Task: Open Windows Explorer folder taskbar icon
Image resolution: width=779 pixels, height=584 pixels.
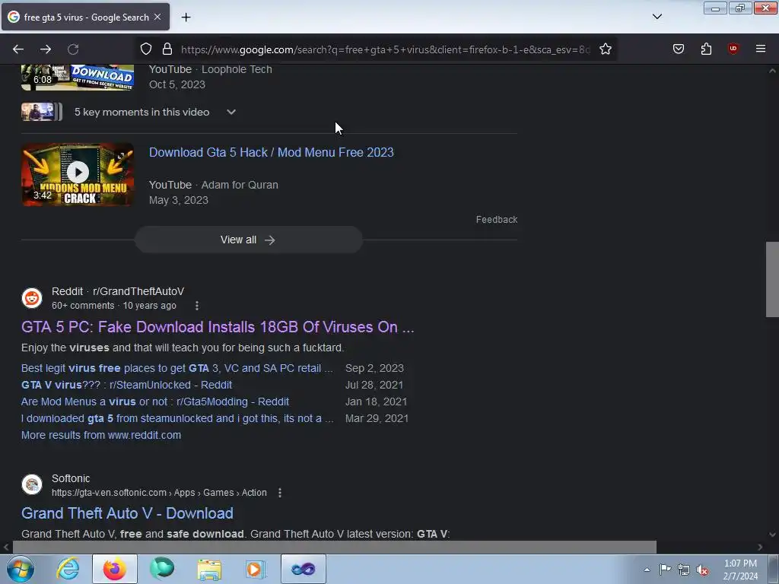Action: [x=209, y=569]
